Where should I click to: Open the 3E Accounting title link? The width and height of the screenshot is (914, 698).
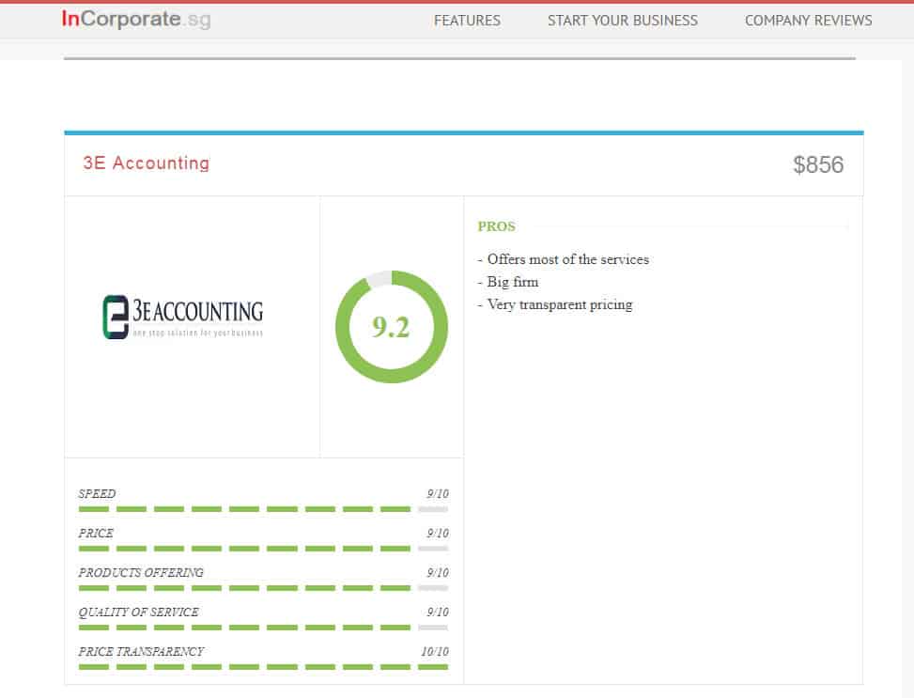(x=147, y=163)
